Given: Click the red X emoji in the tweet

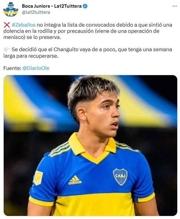Looking at the screenshot, I should pos(7,25).
